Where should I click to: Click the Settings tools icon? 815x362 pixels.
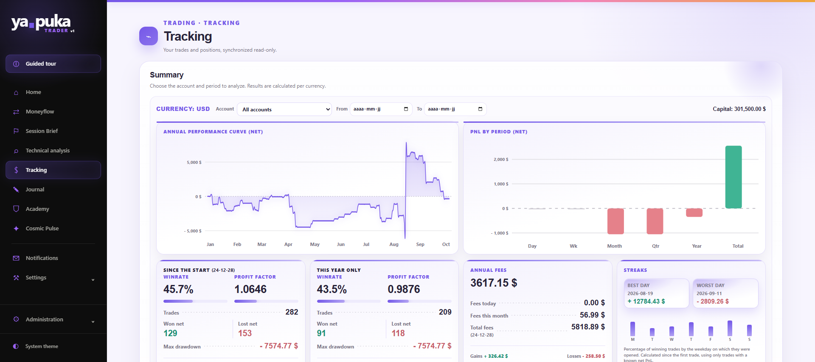pyautogui.click(x=16, y=278)
